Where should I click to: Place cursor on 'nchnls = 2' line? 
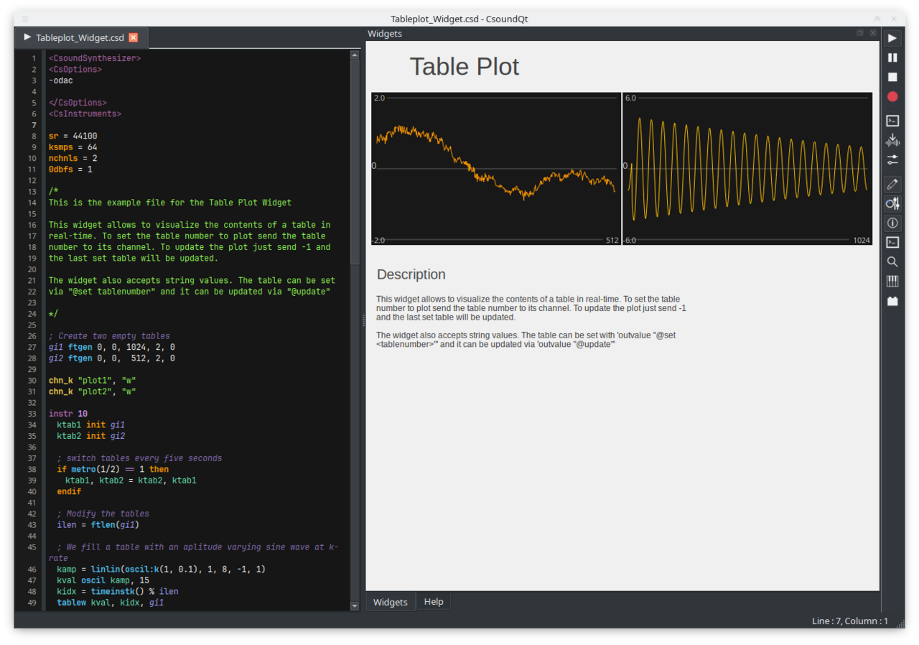(x=73, y=158)
